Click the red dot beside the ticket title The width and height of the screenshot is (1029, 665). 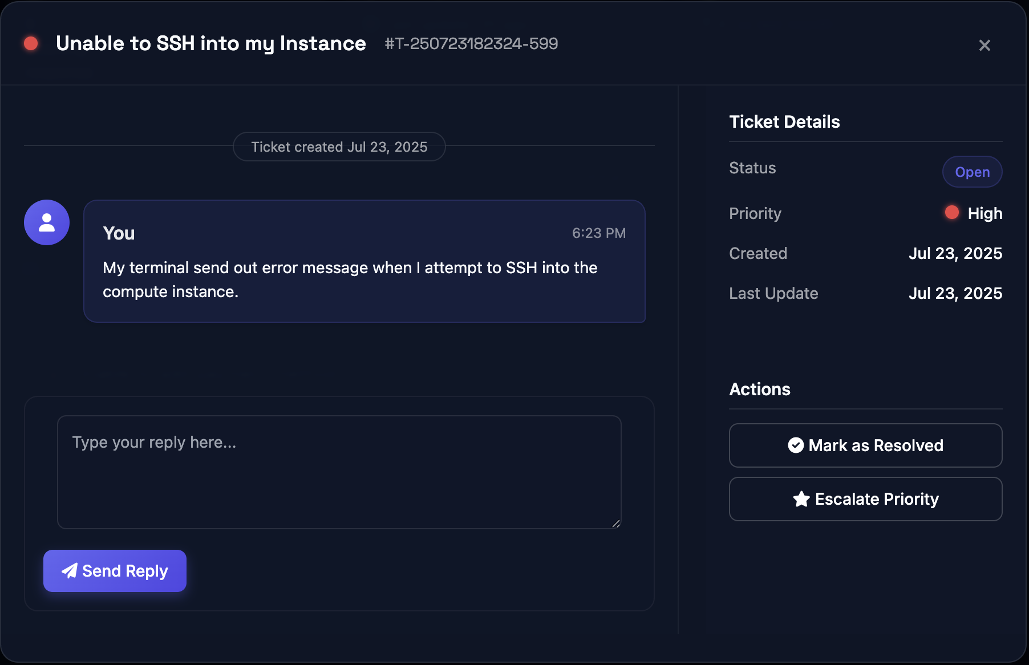pyautogui.click(x=31, y=43)
